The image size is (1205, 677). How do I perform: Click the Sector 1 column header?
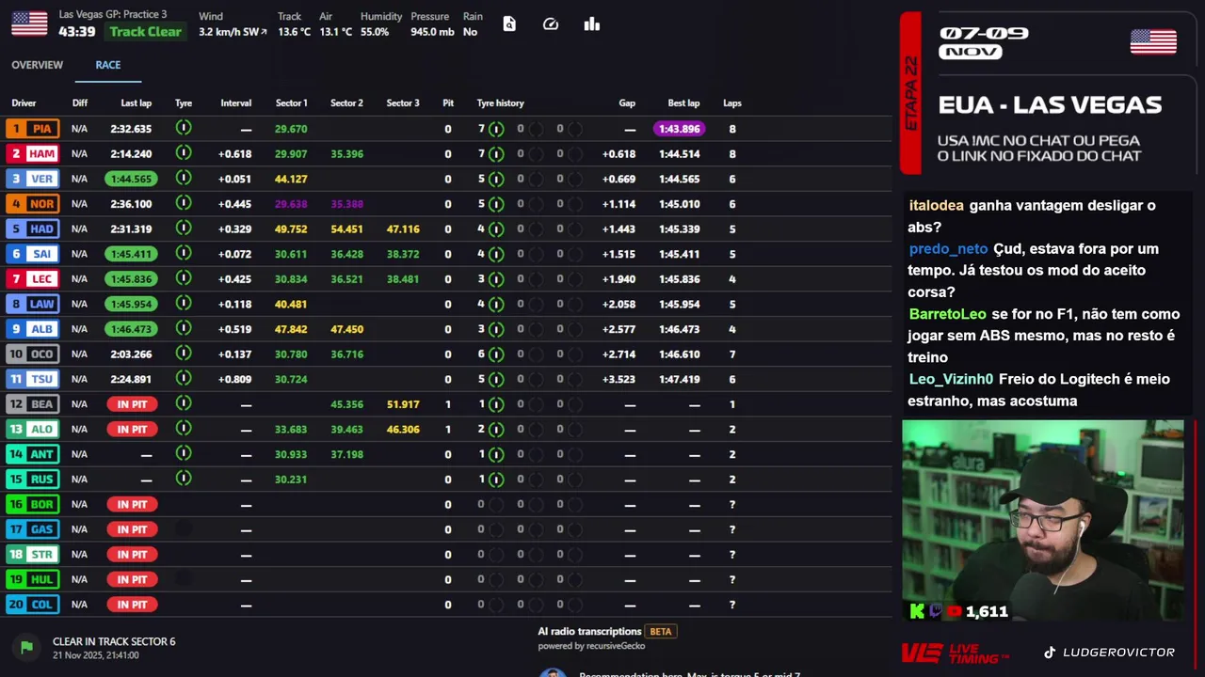click(292, 103)
